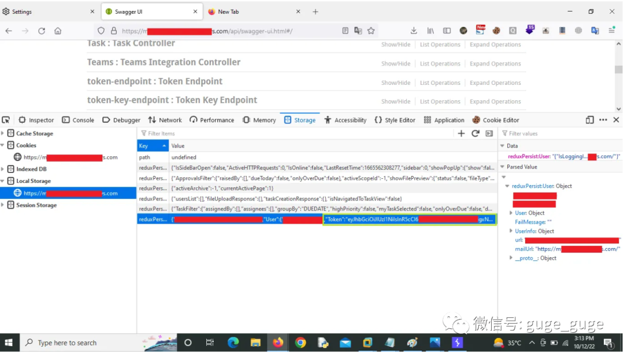Viewport: 624px width, 353px height.
Task: Expand the __proto__: Object node
Action: point(511,258)
